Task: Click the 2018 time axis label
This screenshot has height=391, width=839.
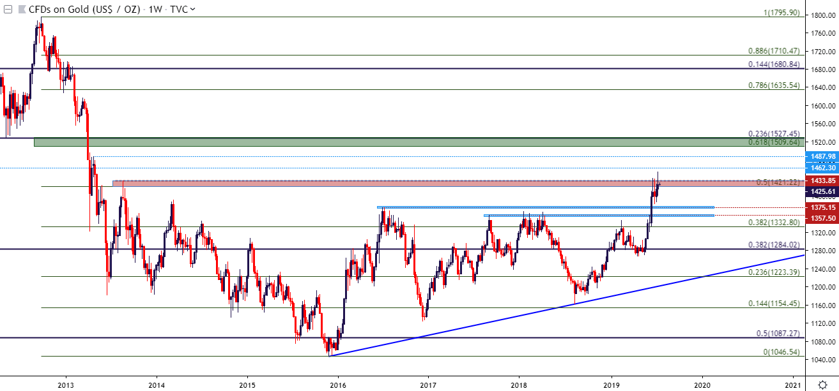Action: click(519, 384)
